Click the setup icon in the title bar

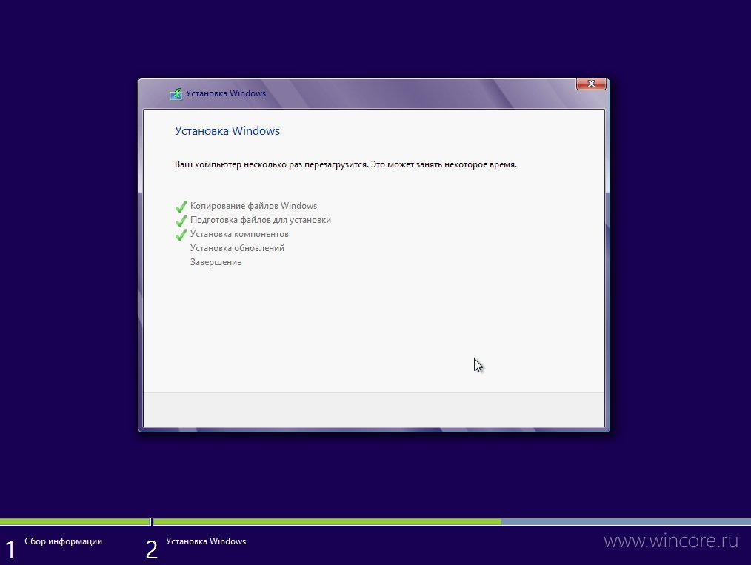[176, 94]
